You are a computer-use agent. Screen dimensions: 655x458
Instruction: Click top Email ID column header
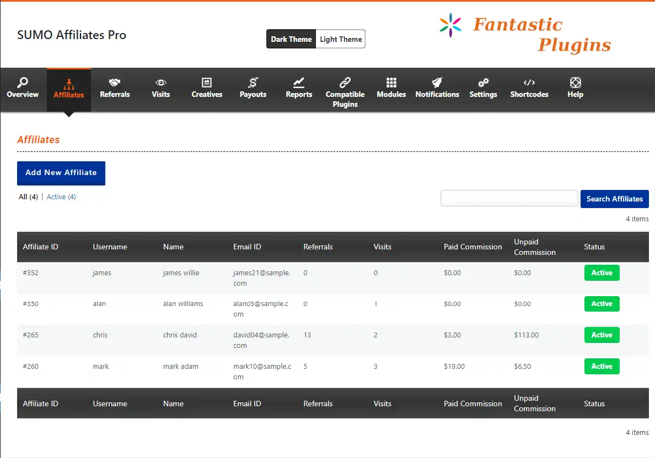(x=247, y=247)
